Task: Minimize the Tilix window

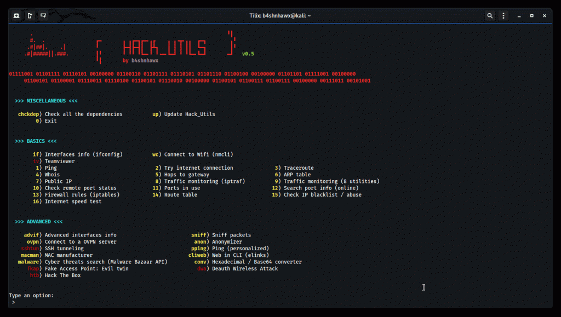Action: tap(519, 16)
